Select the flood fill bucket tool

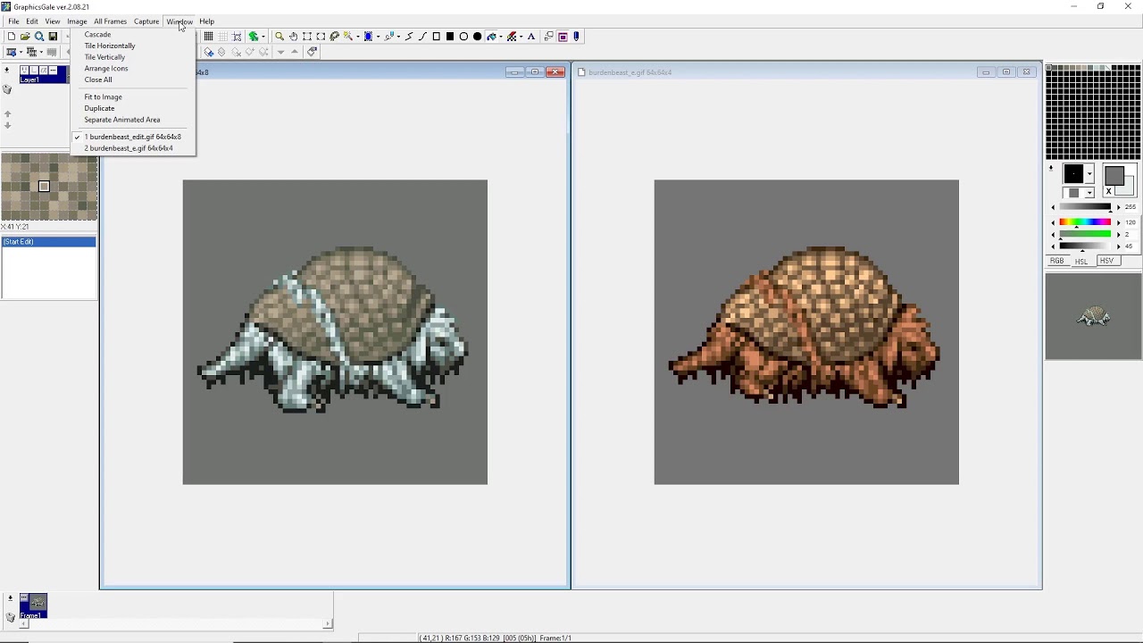coord(492,37)
